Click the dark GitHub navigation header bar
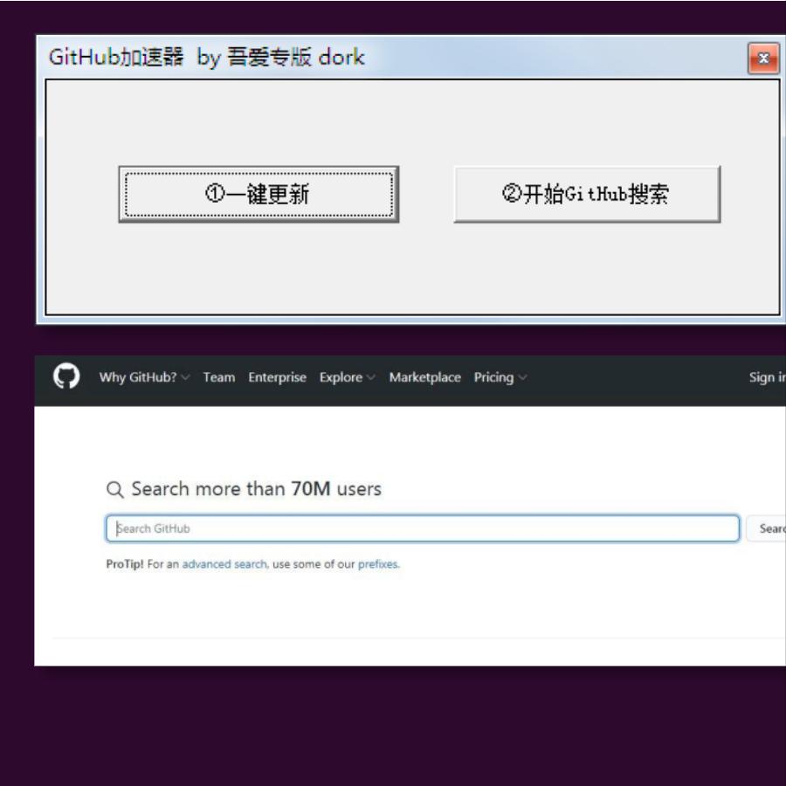Screen dimensions: 786x786 pos(611,376)
